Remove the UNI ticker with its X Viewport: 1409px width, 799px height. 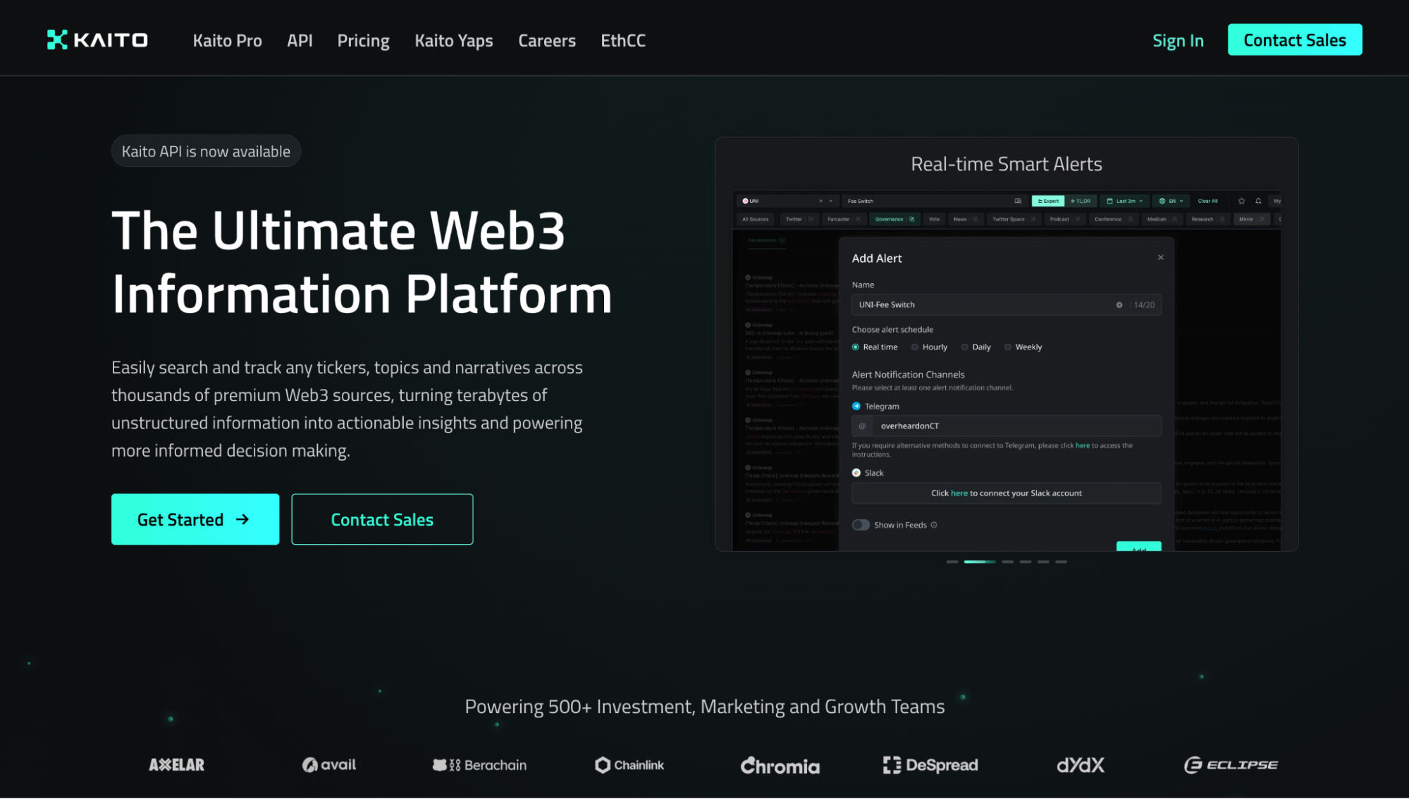pyautogui.click(x=820, y=202)
